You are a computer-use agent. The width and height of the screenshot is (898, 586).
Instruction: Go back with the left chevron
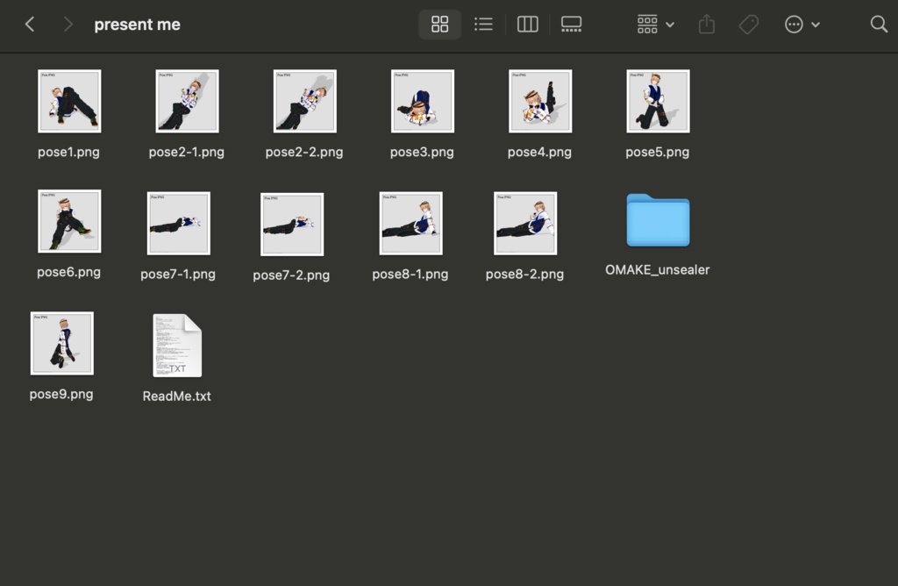tap(31, 24)
